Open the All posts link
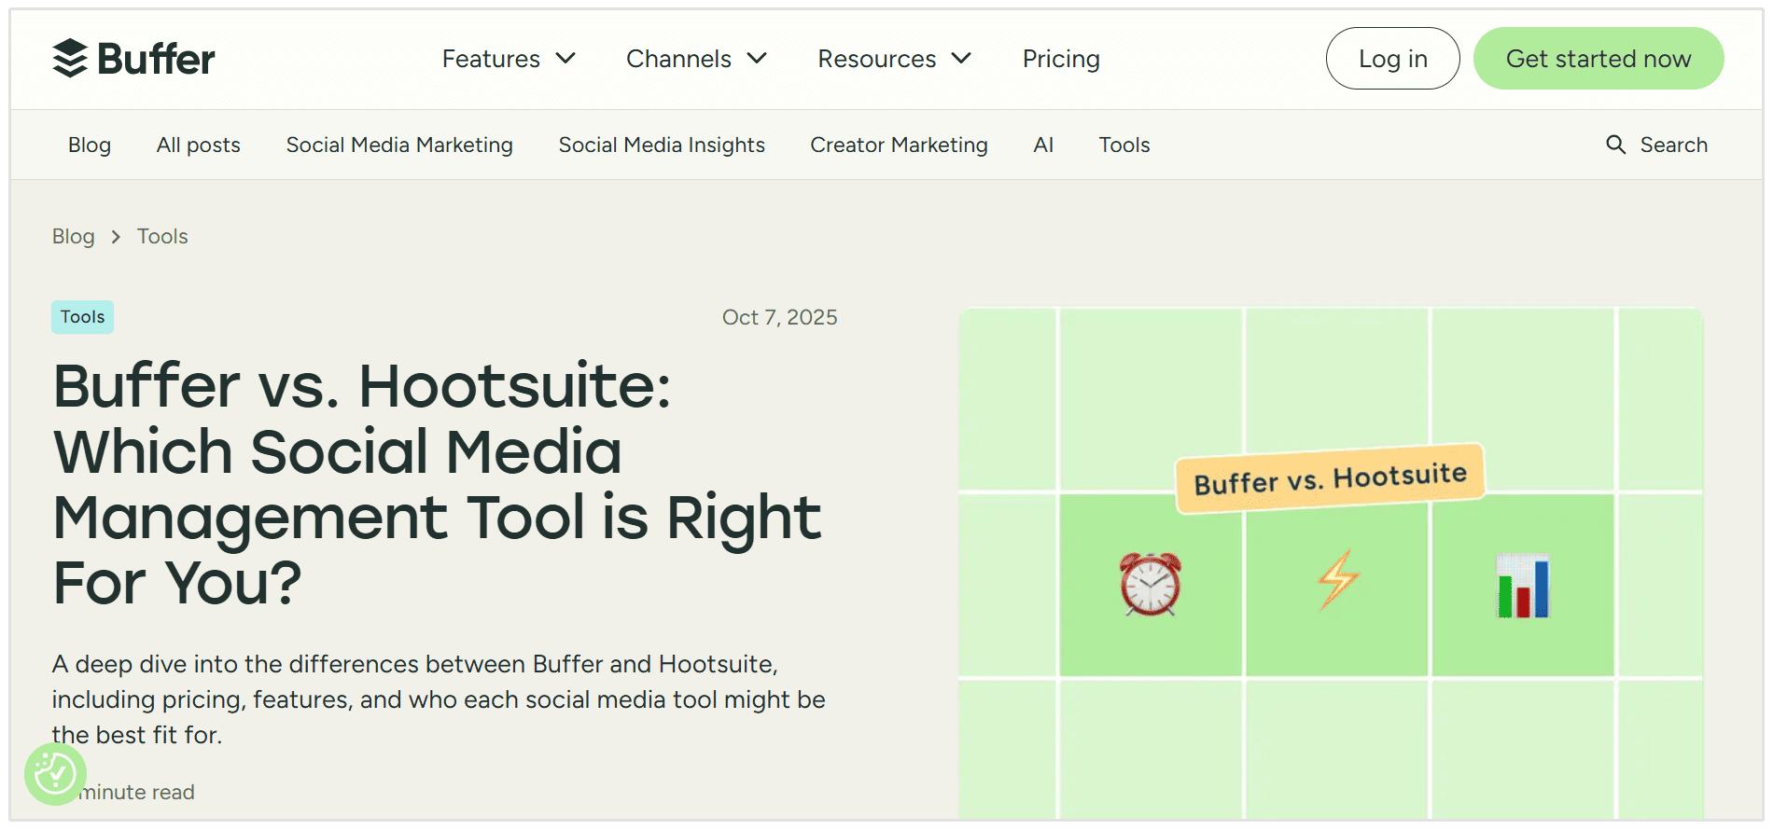Viewport: 1773px width, 830px height. click(x=199, y=145)
